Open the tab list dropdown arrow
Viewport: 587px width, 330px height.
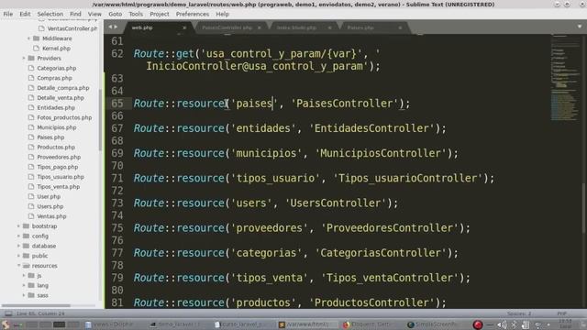[579, 27]
